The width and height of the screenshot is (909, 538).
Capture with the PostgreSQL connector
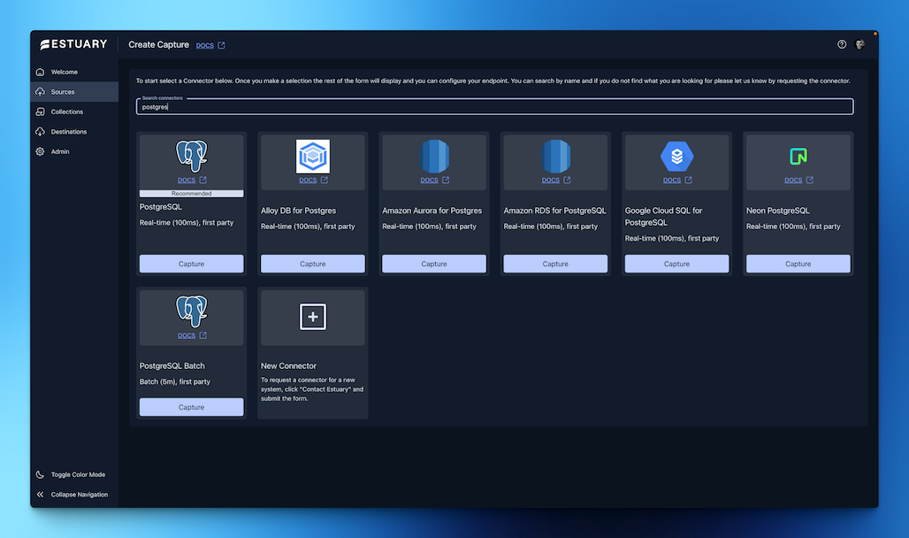[x=191, y=264]
